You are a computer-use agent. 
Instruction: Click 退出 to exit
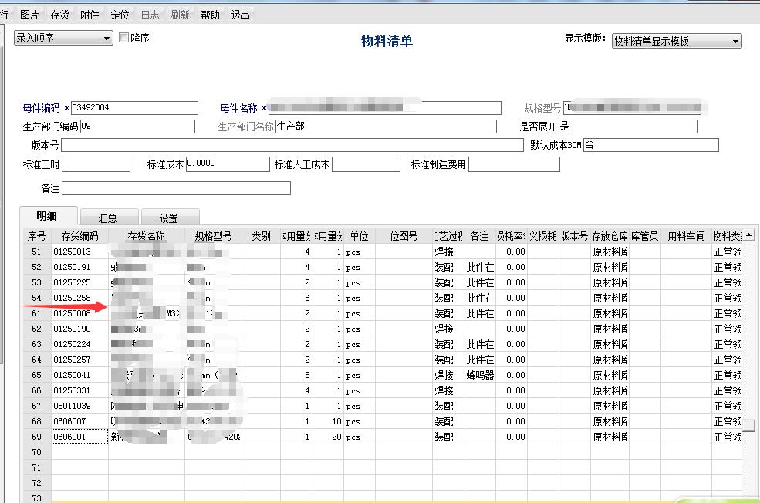[241, 15]
